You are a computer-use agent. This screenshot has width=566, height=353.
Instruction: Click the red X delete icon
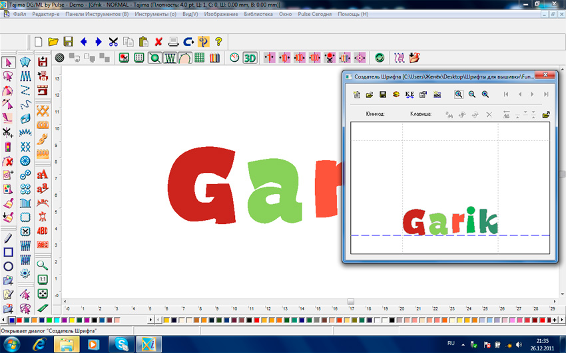(x=158, y=41)
